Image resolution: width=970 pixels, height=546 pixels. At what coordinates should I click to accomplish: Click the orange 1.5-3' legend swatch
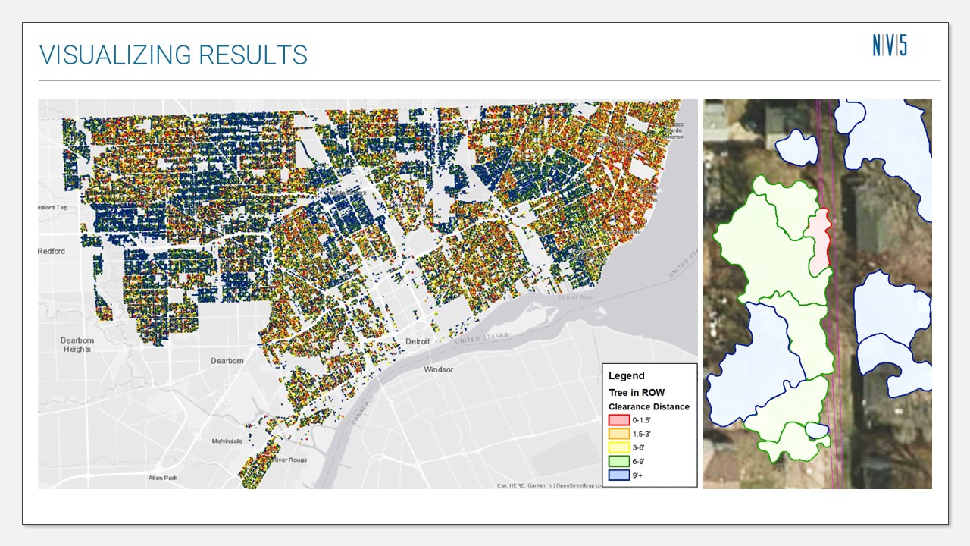coord(618,434)
